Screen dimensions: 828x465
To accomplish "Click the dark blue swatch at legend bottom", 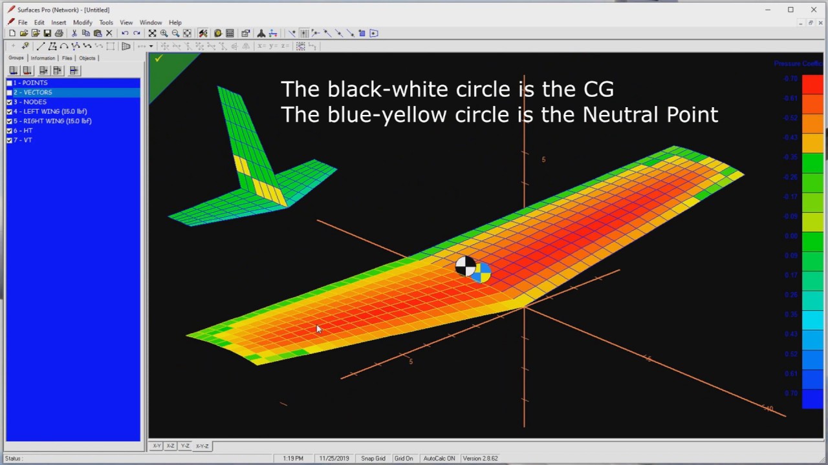I will (x=812, y=399).
